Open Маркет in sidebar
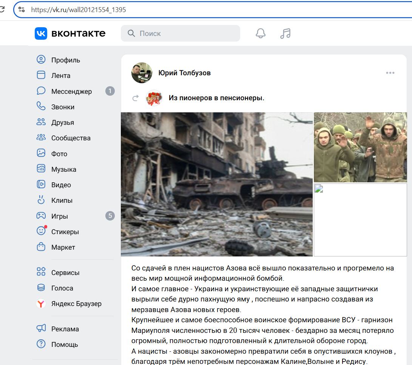 63,247
